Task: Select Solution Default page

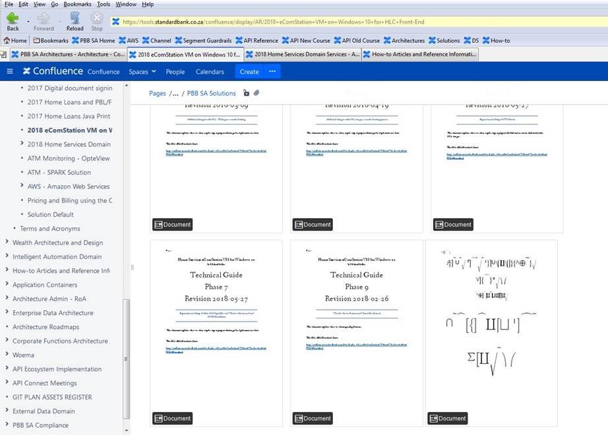Action: 50,214
